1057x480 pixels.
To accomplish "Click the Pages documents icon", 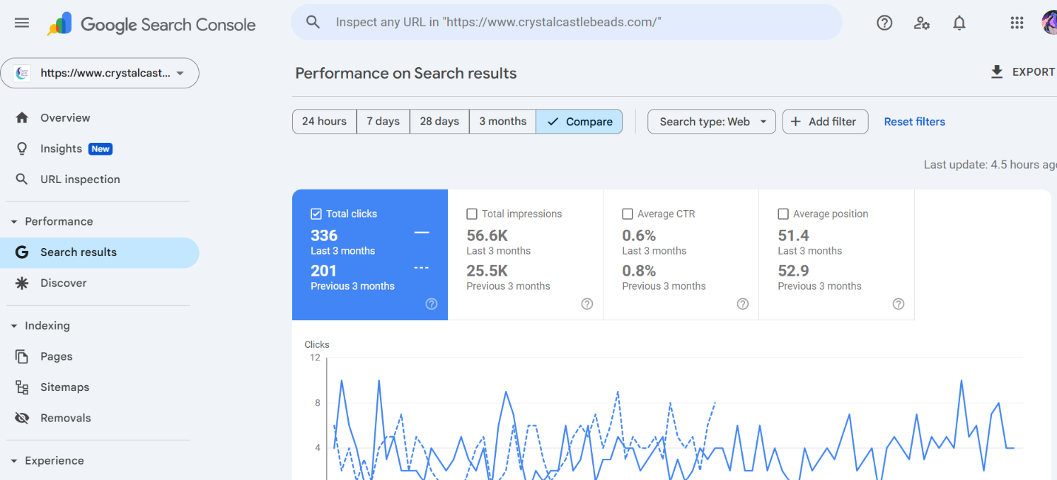I will pos(22,356).
